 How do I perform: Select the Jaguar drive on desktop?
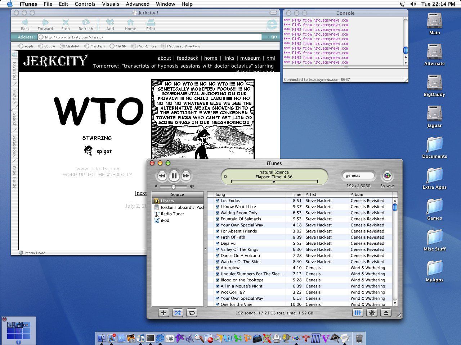[434, 116]
